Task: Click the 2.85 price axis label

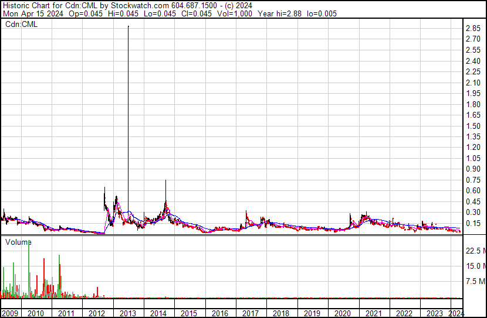Action: (474, 29)
